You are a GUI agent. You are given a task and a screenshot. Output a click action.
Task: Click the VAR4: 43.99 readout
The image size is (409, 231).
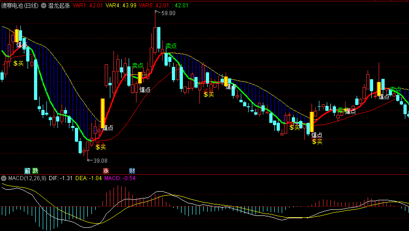[121, 5]
